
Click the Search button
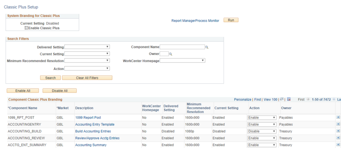tap(50, 78)
